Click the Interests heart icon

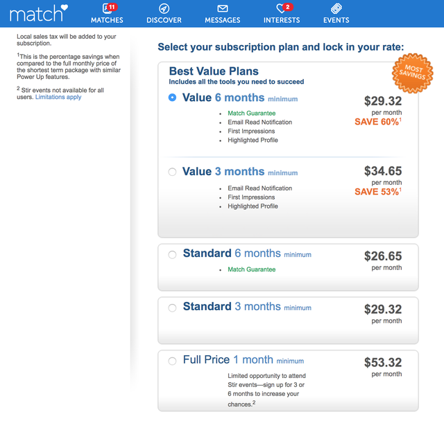[280, 8]
